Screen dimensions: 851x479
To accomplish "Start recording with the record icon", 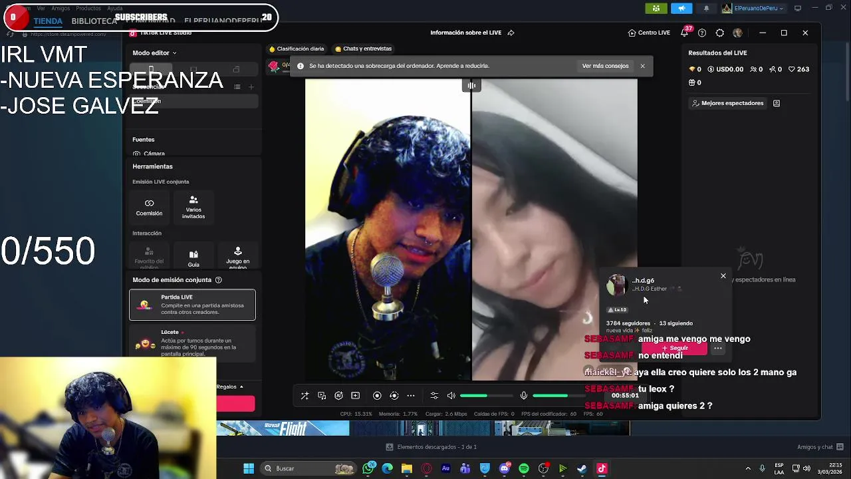I will coord(377,396).
